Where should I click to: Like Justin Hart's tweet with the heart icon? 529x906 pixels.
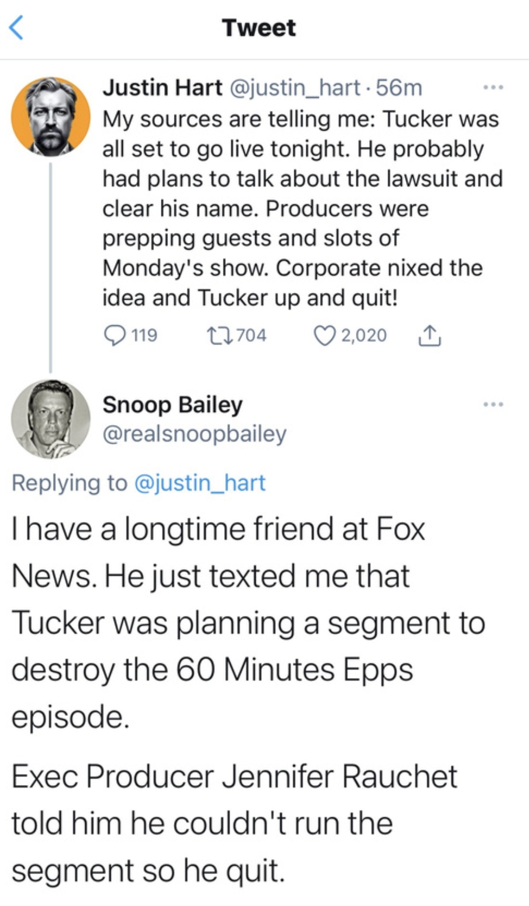pyautogui.click(x=324, y=335)
